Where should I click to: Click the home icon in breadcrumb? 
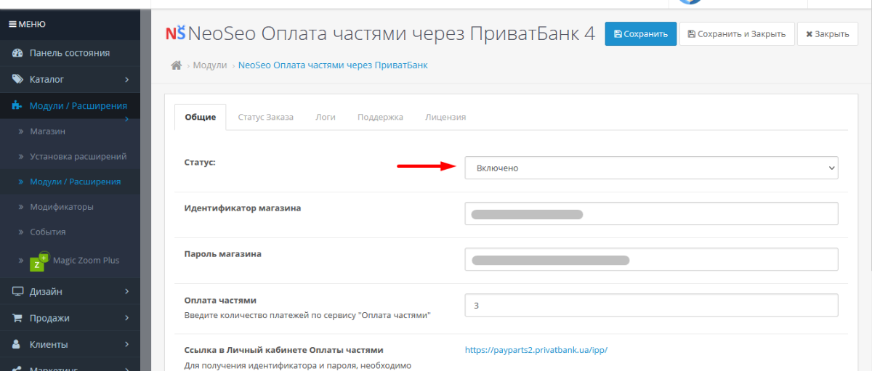(176, 65)
